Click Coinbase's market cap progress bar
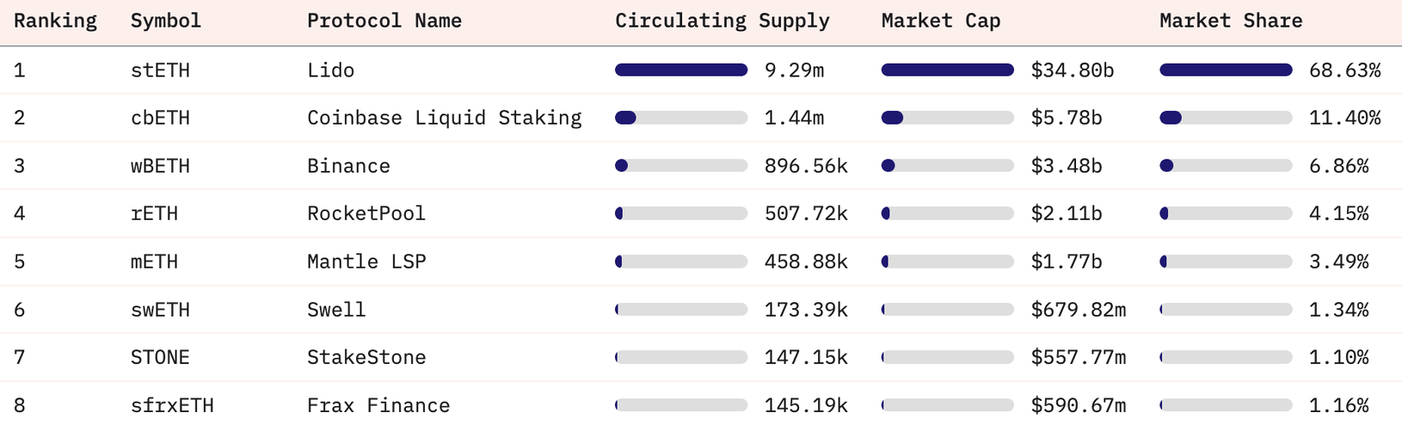The width and height of the screenshot is (1402, 425). coord(947,118)
